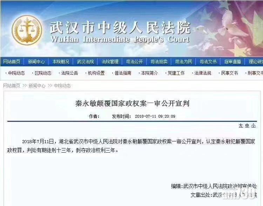Open the 新闻中心 menu item
The image size is (263, 206).
coord(36,62)
